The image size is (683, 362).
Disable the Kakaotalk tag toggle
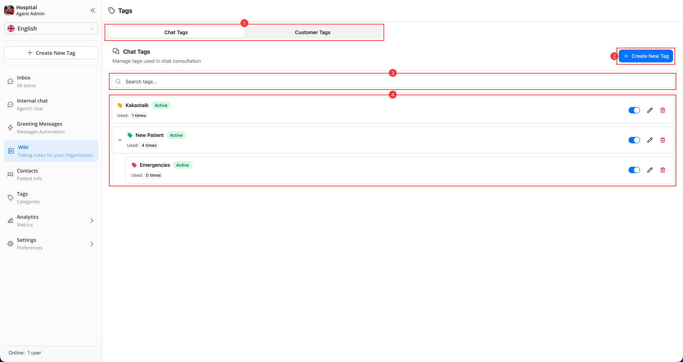tap(634, 110)
